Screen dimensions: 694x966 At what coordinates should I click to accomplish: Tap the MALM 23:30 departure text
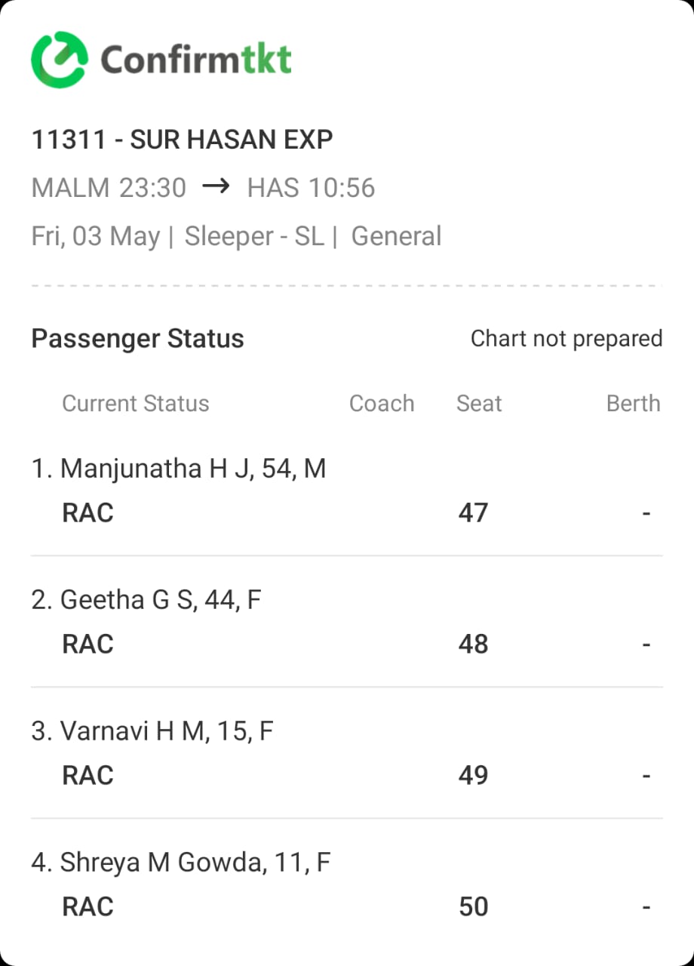pos(109,188)
